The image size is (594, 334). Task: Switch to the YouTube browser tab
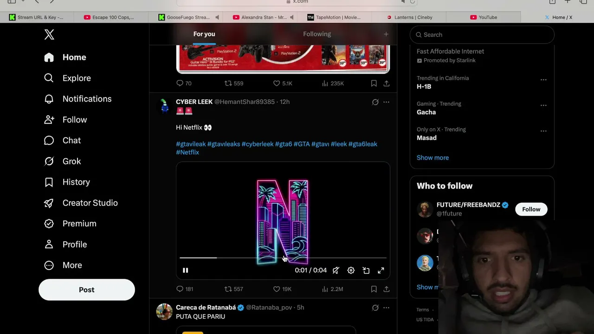pos(483,17)
